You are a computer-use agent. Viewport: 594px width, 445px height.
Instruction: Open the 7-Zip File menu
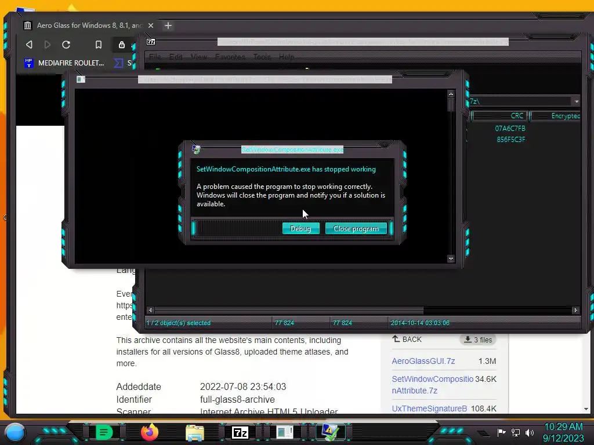(154, 57)
